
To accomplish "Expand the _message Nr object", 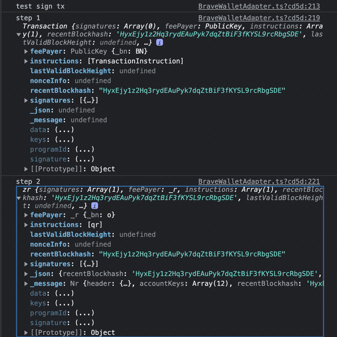I will 26,283.
